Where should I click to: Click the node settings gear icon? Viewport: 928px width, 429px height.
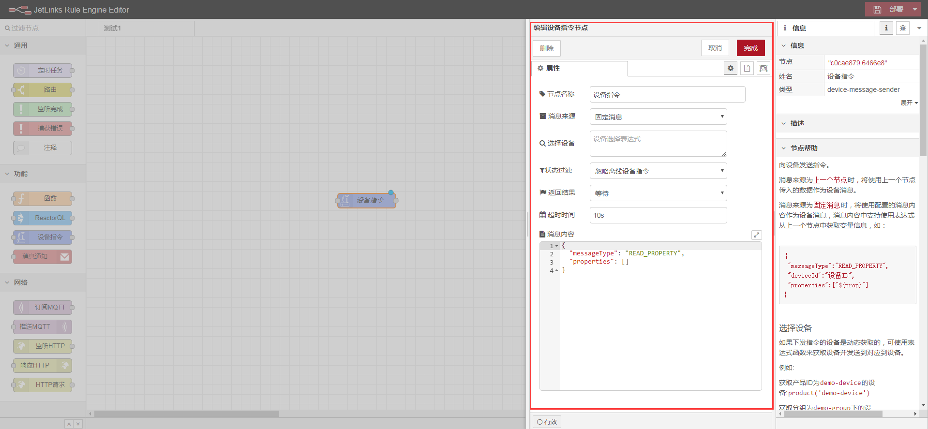tap(731, 69)
